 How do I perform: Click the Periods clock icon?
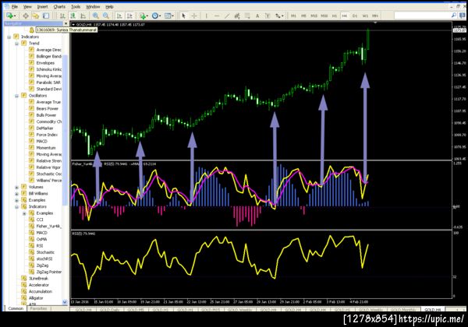click(x=154, y=16)
